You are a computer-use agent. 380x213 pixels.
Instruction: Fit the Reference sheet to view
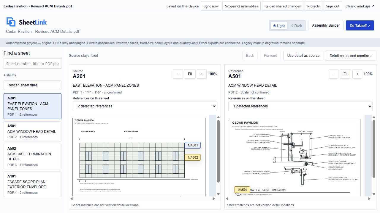tap(345, 74)
